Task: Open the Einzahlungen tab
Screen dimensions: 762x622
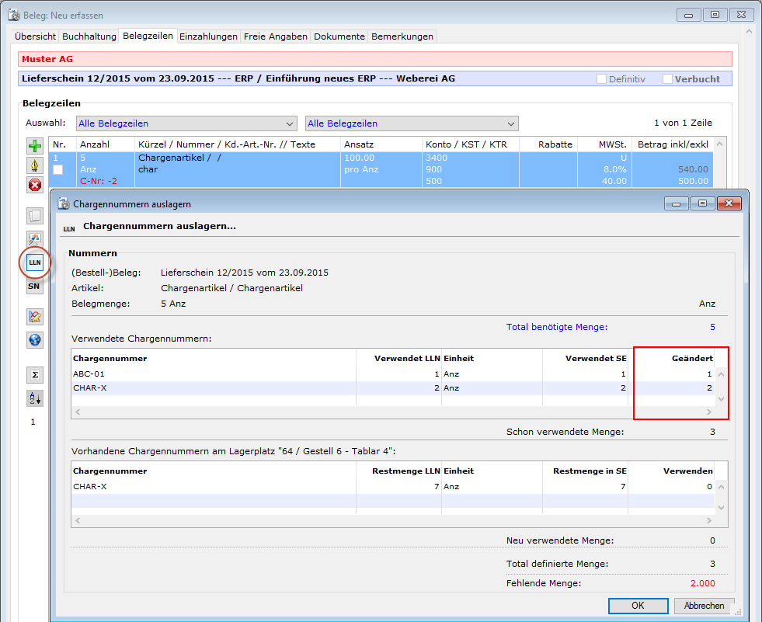Action: pyautogui.click(x=208, y=36)
